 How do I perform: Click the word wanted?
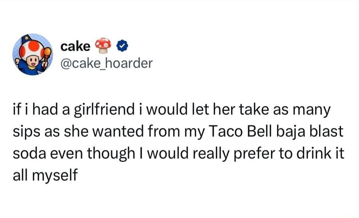117,132
